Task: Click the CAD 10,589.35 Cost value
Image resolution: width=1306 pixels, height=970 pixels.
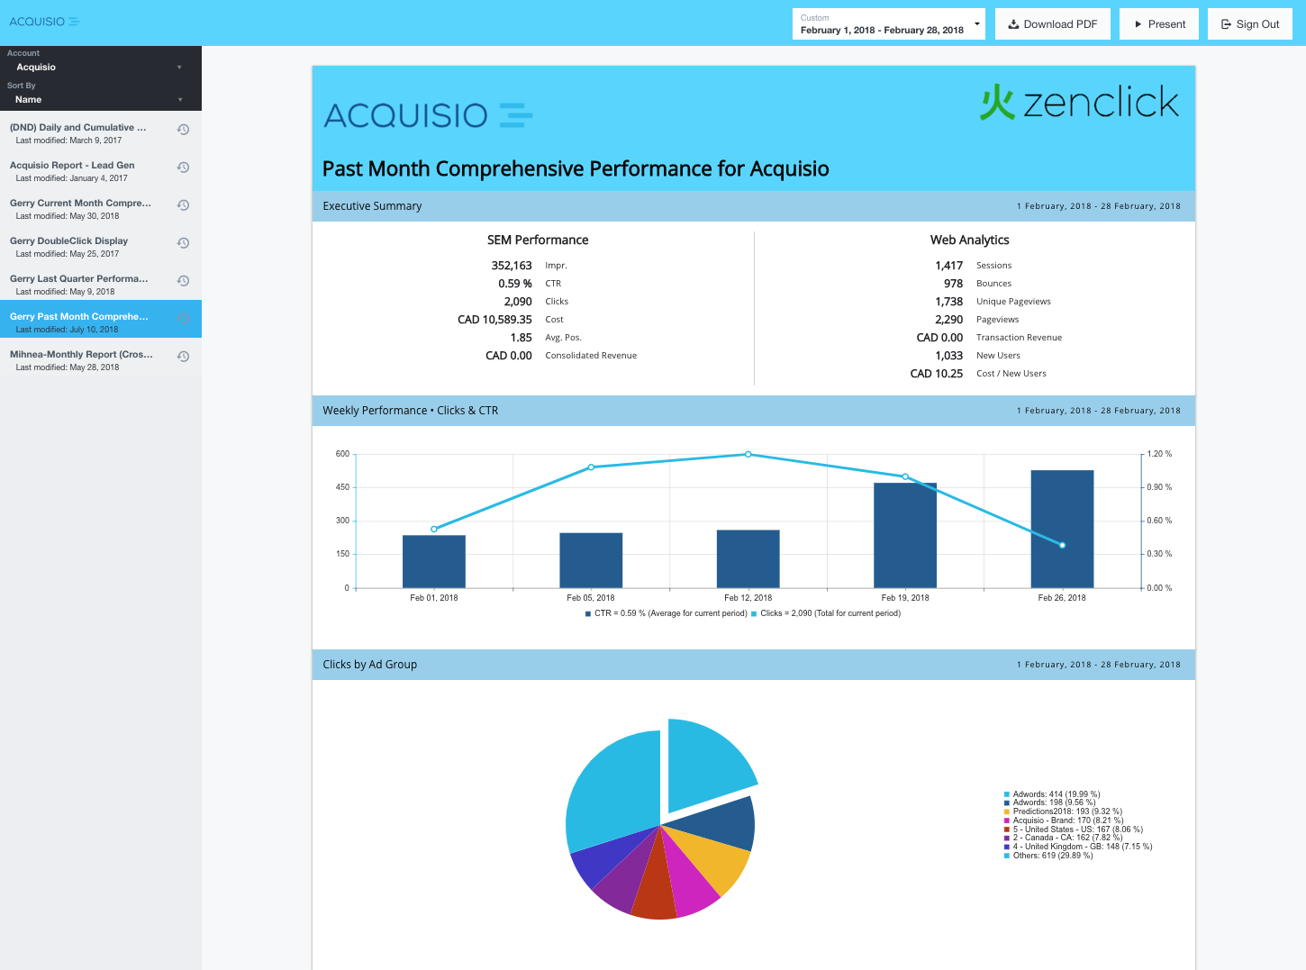Action: pyautogui.click(x=494, y=320)
